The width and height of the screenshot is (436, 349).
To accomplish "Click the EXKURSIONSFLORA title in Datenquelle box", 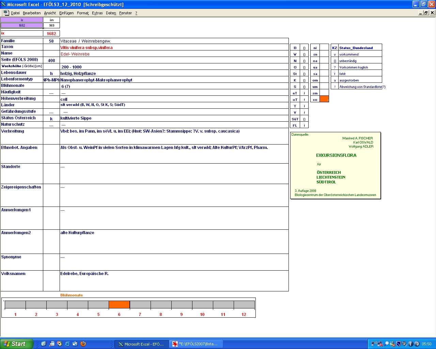I will (x=336, y=155).
